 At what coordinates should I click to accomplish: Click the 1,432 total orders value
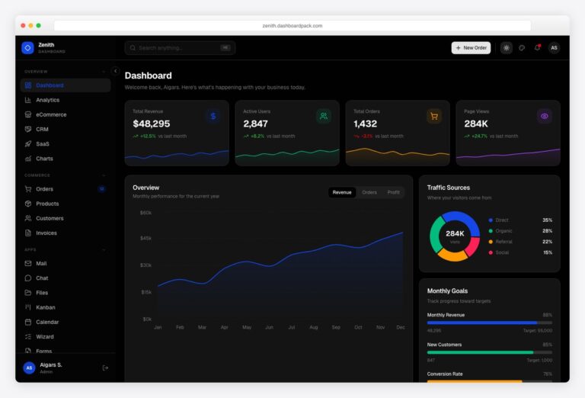[366, 124]
